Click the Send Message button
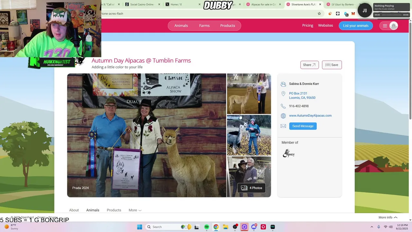The width and height of the screenshot is (412, 232). pyautogui.click(x=303, y=126)
